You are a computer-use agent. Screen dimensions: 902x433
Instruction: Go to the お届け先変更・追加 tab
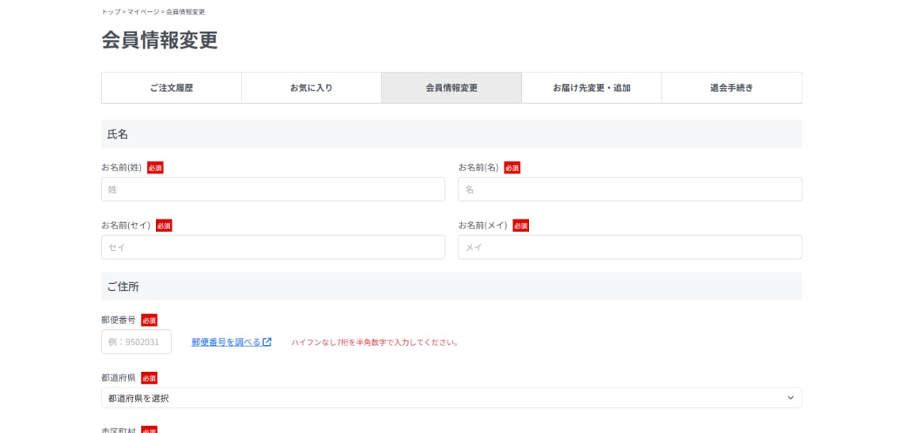point(592,88)
